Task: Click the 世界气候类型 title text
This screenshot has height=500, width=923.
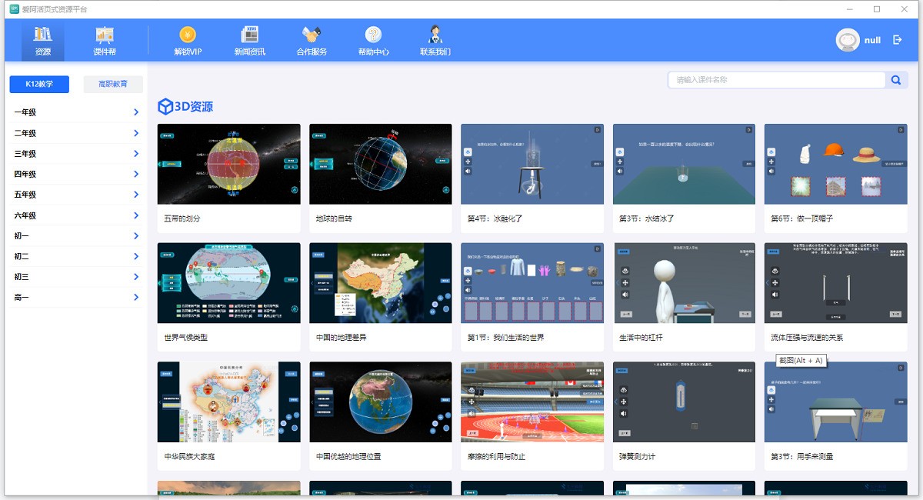Action: pyautogui.click(x=185, y=338)
